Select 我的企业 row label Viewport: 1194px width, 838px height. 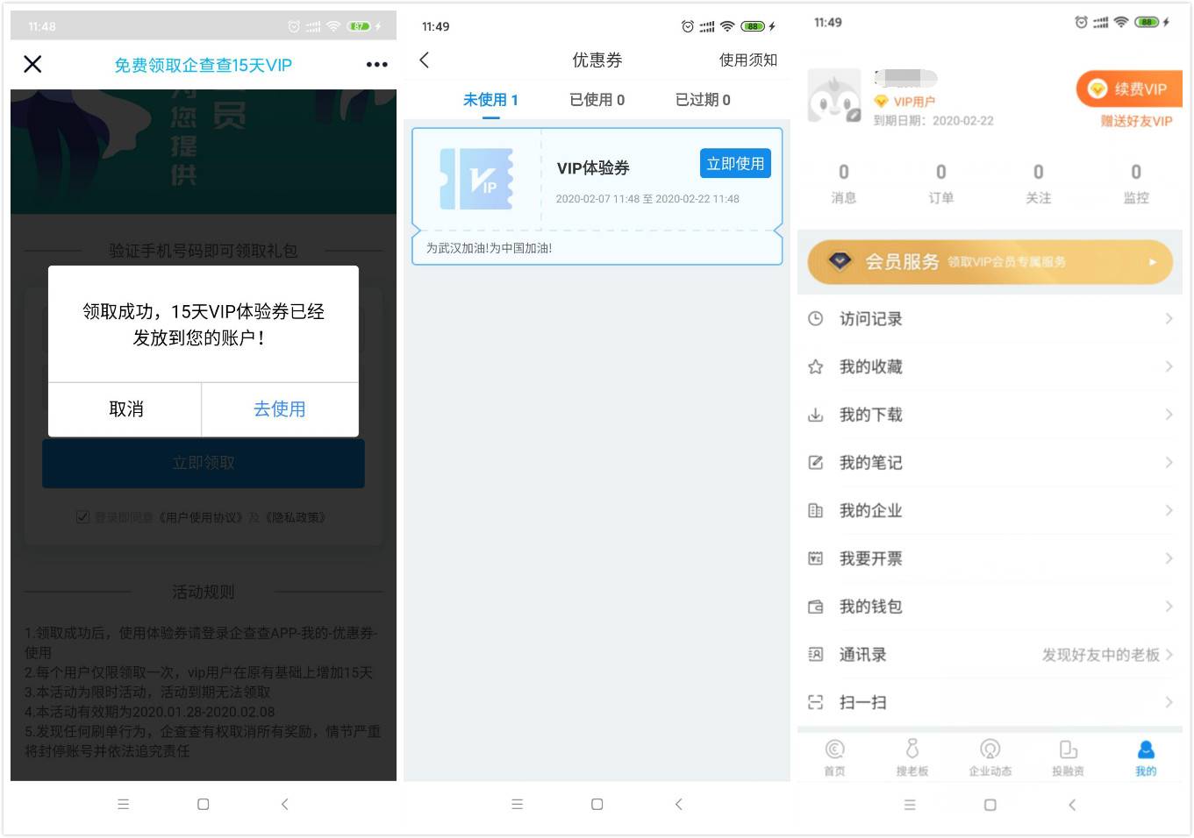coord(870,510)
